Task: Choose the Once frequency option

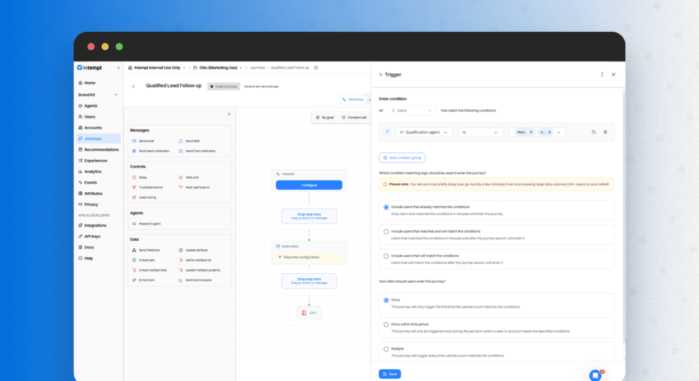Action: coord(386,300)
